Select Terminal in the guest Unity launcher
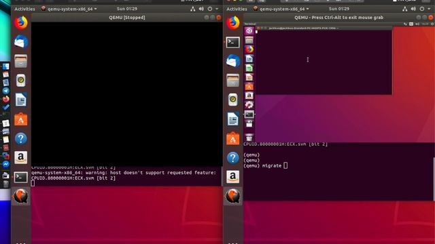The width and height of the screenshot is (435, 244). [x=249, y=114]
